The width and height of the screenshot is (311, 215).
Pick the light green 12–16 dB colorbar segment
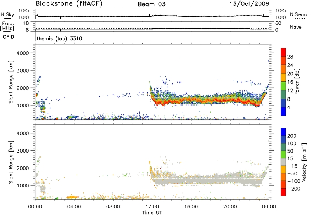point(283,86)
